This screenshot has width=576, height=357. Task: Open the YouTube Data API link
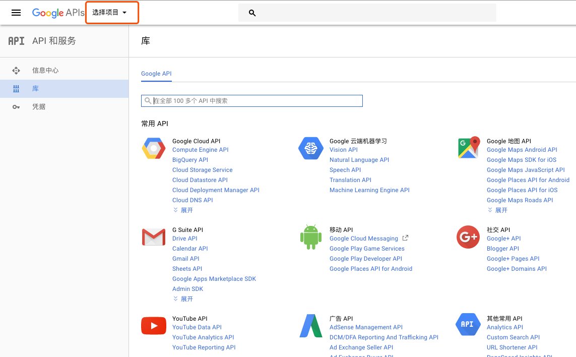pyautogui.click(x=197, y=327)
